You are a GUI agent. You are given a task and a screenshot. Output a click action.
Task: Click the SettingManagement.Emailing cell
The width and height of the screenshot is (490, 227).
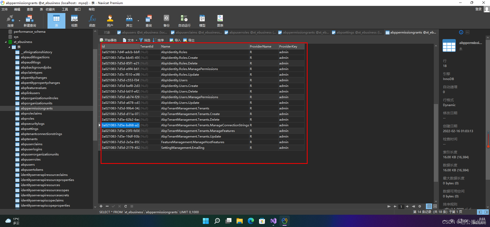pyautogui.click(x=205, y=148)
